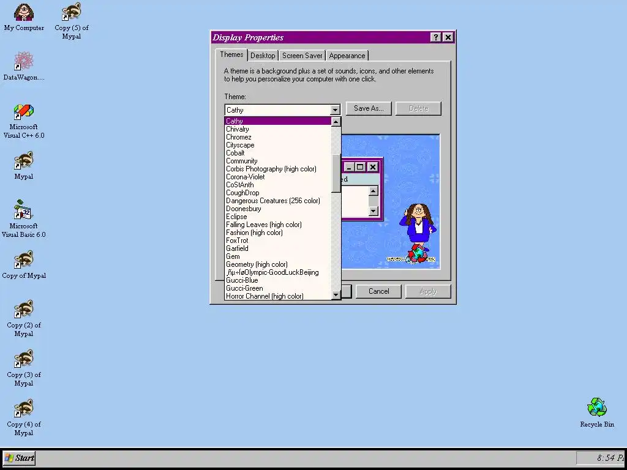The image size is (627, 470).
Task: Choose Falling Leaves (high color) theme
Action: coord(278,225)
